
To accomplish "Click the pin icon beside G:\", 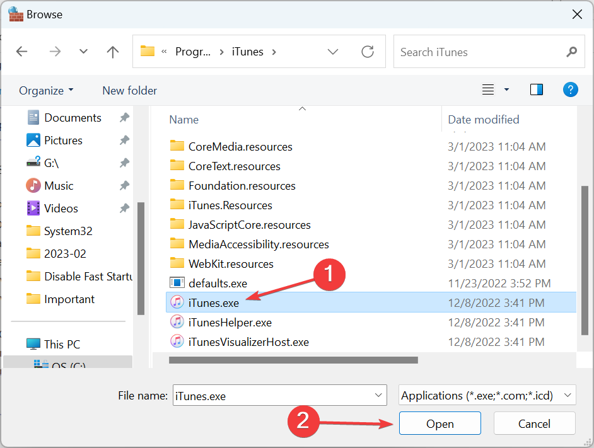I will point(124,163).
